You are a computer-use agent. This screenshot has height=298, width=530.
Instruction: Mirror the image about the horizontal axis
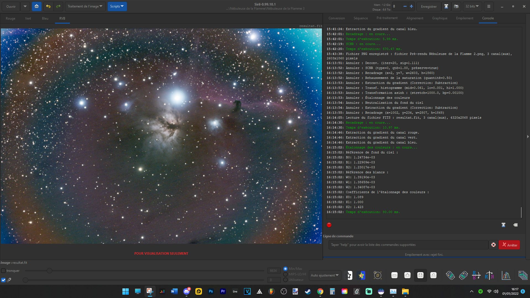(x=476, y=275)
